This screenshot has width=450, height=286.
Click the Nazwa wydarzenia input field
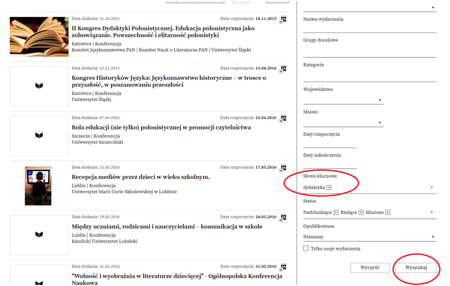(x=370, y=28)
